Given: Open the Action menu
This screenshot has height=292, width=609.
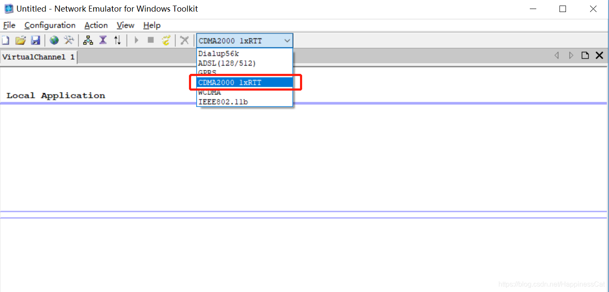Looking at the screenshot, I should [96, 25].
